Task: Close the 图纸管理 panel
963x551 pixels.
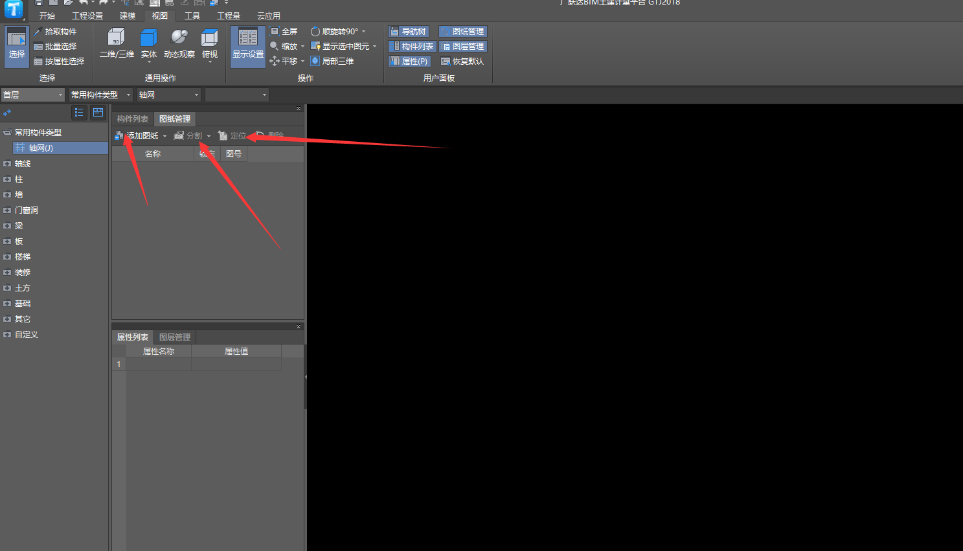Action: 299,109
